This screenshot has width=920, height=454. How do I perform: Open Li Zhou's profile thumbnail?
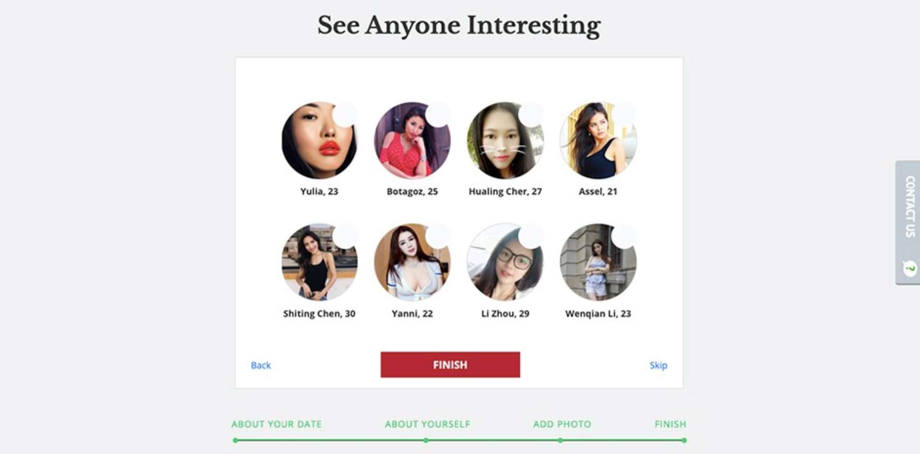pos(505,262)
